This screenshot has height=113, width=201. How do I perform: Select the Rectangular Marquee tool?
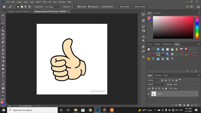[3, 19]
